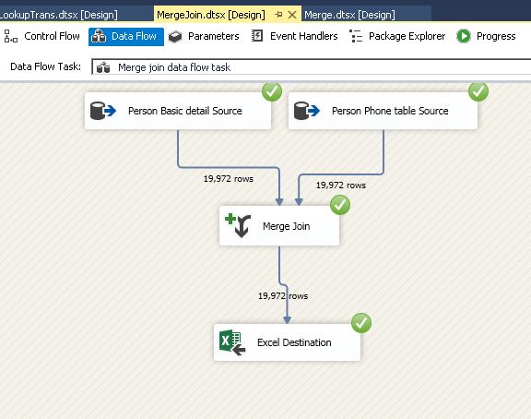Pin the MergeJoin.dtsx tab
This screenshot has height=419, width=531.
(x=278, y=15)
